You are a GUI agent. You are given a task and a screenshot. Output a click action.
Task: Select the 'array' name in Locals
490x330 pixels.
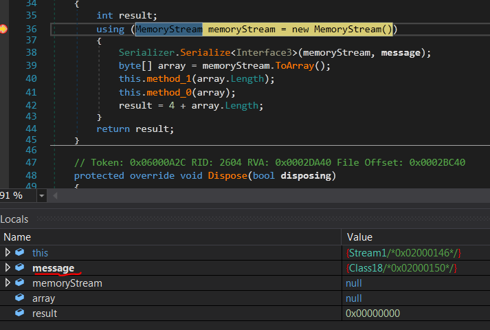click(44, 298)
